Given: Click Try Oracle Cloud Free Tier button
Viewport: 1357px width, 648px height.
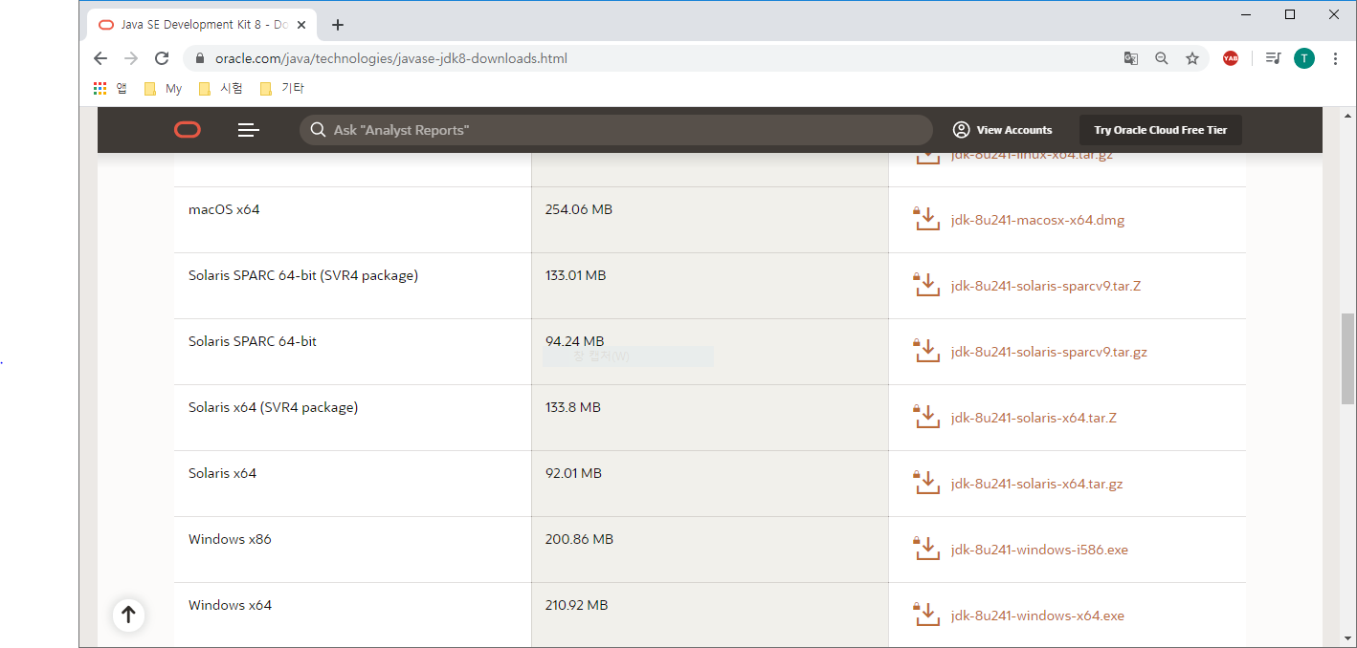Looking at the screenshot, I should pyautogui.click(x=1161, y=130).
